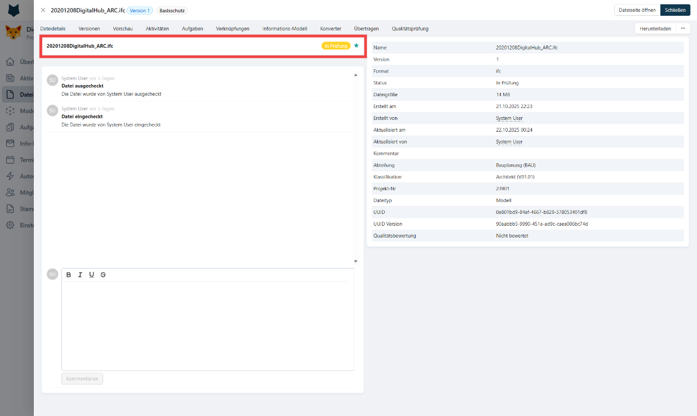This screenshot has height=416, width=697.
Task: Click the UUID Version value 90aabbb5
Action: pyautogui.click(x=541, y=224)
